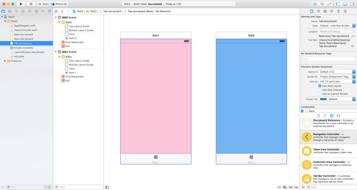357x190 pixels.
Task: Select Navigation Controller in object library
Action: 328,137
